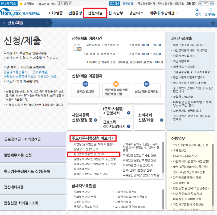Open the 세무대리/납세관리 menu
217x215 pixels.
pos(164,13)
